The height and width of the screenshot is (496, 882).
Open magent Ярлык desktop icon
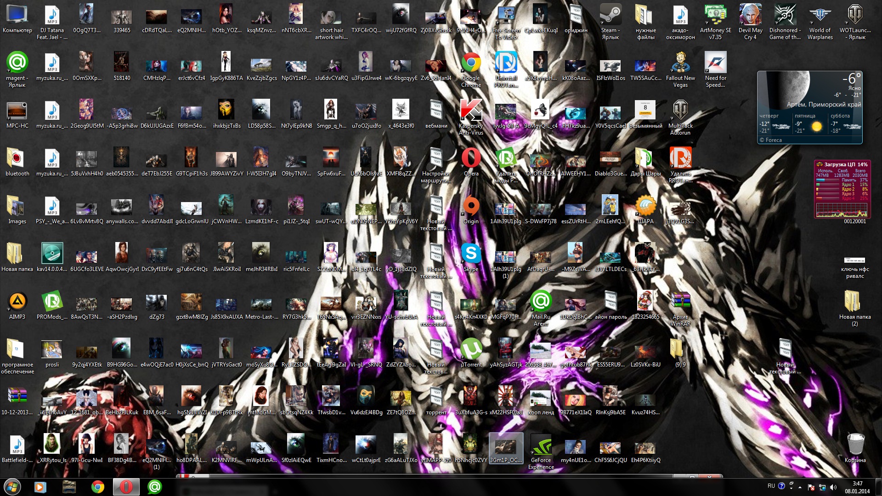tap(17, 70)
